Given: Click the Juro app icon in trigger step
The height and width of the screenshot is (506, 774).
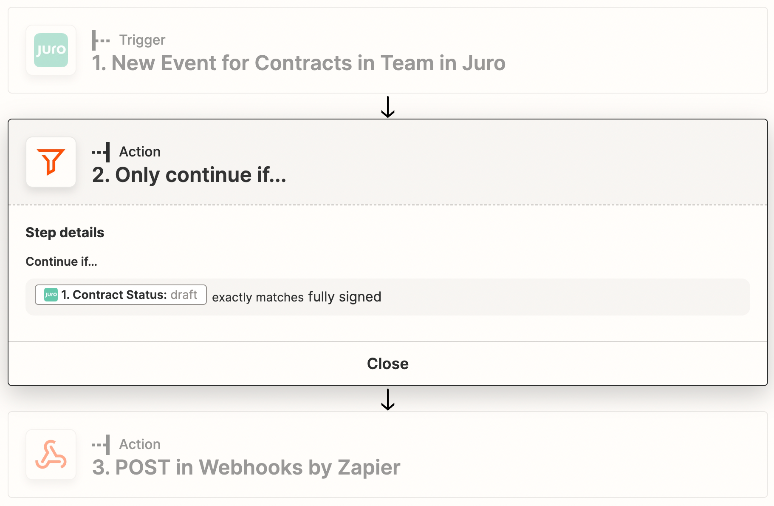Looking at the screenshot, I should [51, 50].
